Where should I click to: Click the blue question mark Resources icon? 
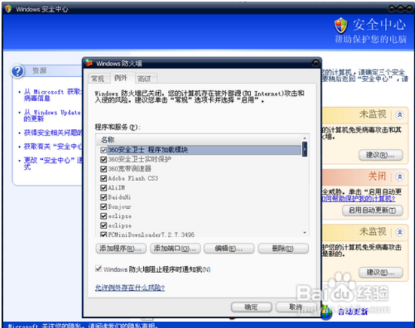[x=17, y=71]
